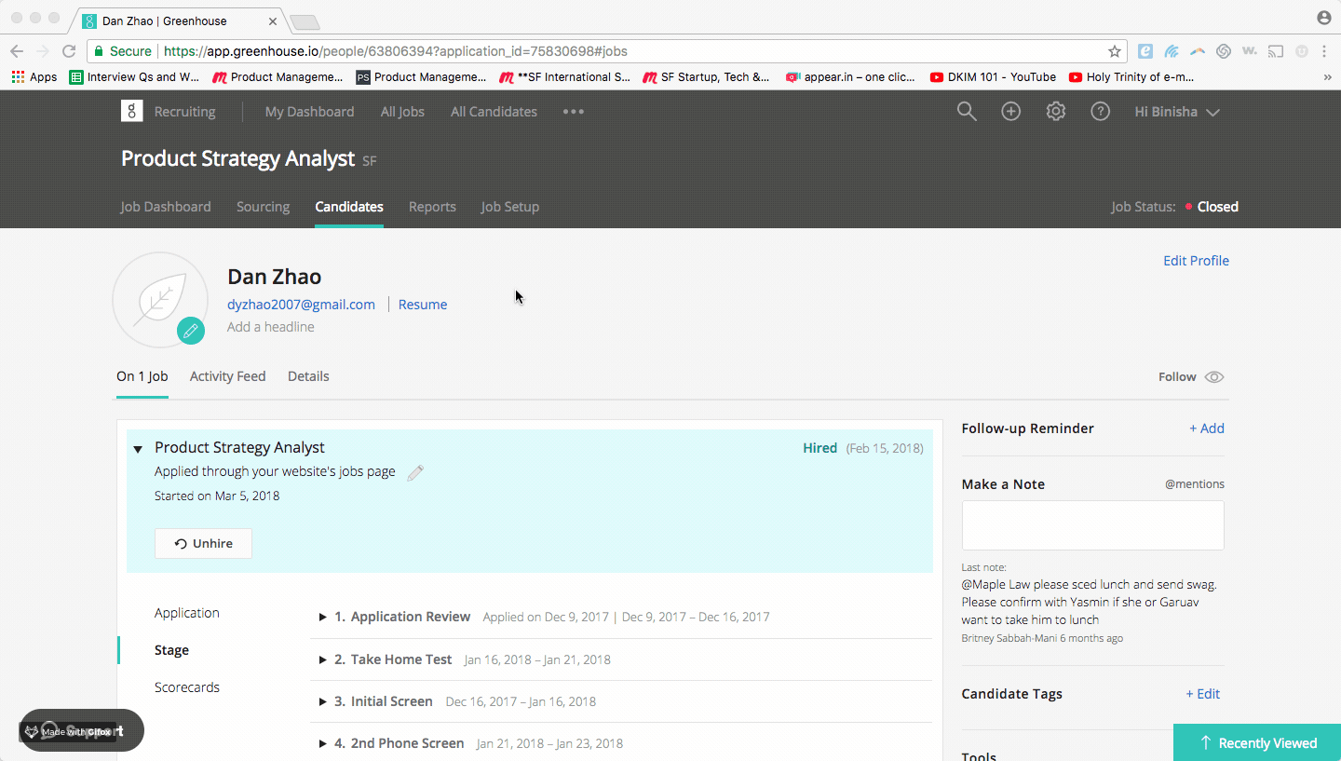Open the Details tab

point(308,376)
